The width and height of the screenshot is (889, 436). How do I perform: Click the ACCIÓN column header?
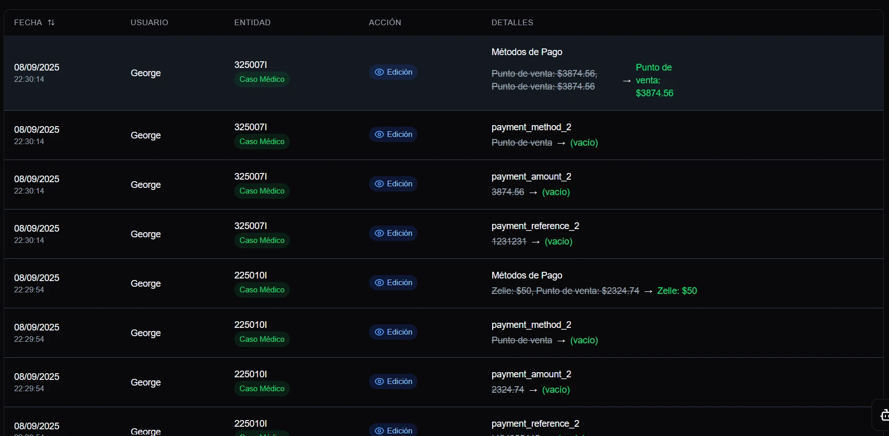pos(385,23)
